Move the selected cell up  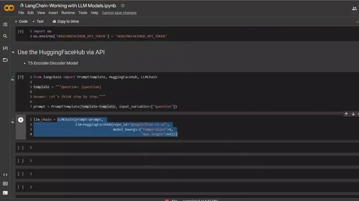346,114
